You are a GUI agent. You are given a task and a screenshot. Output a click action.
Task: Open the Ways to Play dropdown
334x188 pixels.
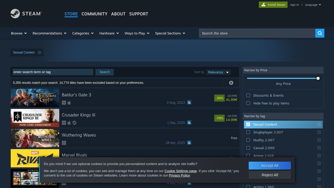[137, 33]
